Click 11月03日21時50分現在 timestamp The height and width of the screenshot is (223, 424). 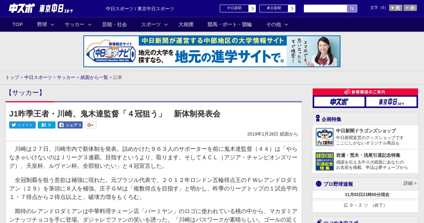click(367, 195)
